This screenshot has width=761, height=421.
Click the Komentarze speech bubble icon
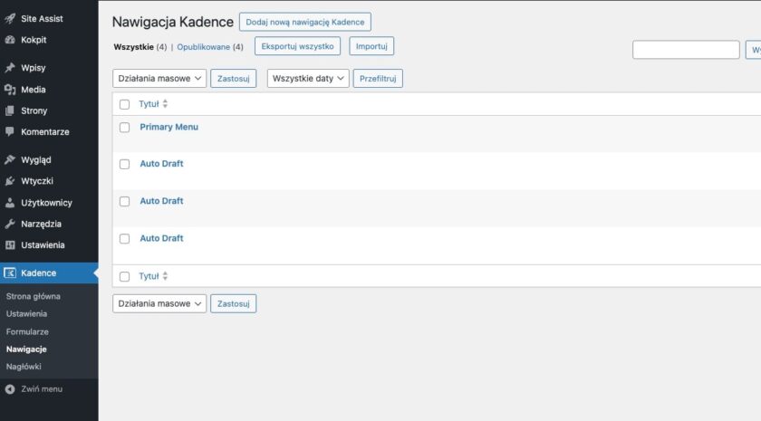(10, 131)
